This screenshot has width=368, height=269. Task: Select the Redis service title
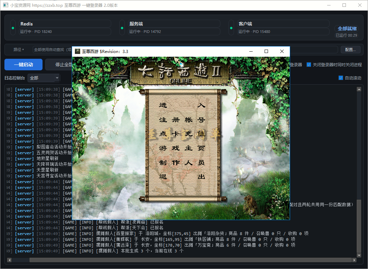[27, 24]
